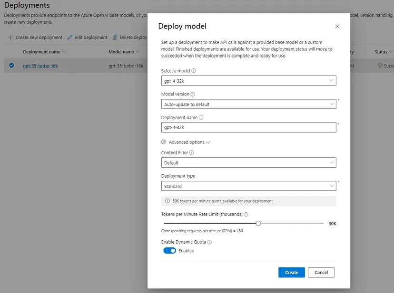
Task: Click the Corresponding requests per minute text
Action: pyautogui.click(x=202, y=231)
